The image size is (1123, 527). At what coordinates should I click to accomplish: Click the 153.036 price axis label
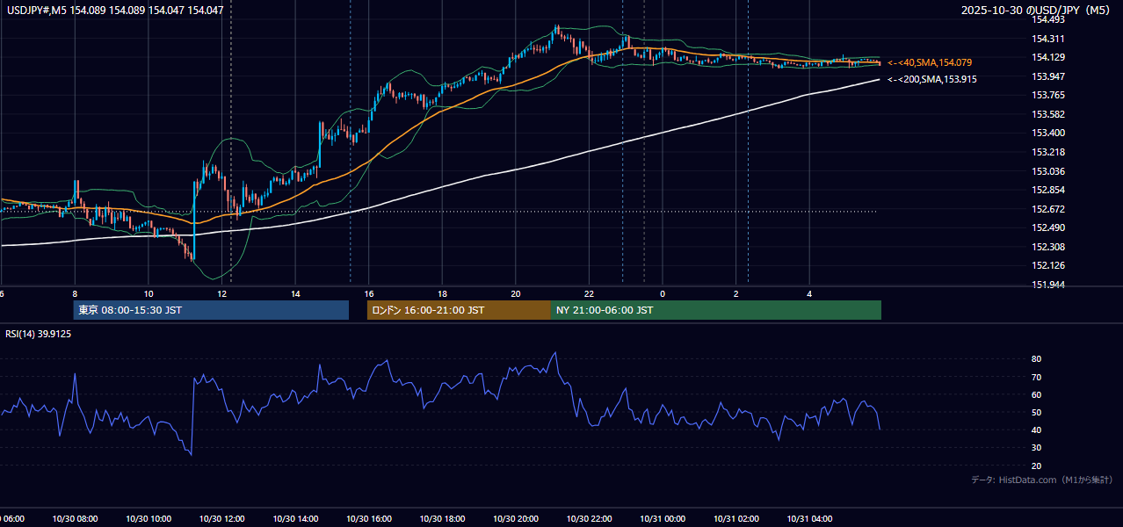point(1048,171)
